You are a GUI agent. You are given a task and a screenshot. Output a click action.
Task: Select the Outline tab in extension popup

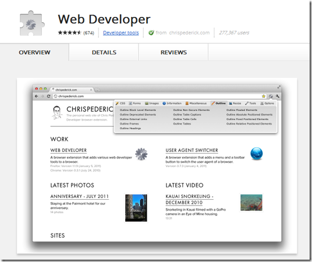pyautogui.click(x=218, y=103)
